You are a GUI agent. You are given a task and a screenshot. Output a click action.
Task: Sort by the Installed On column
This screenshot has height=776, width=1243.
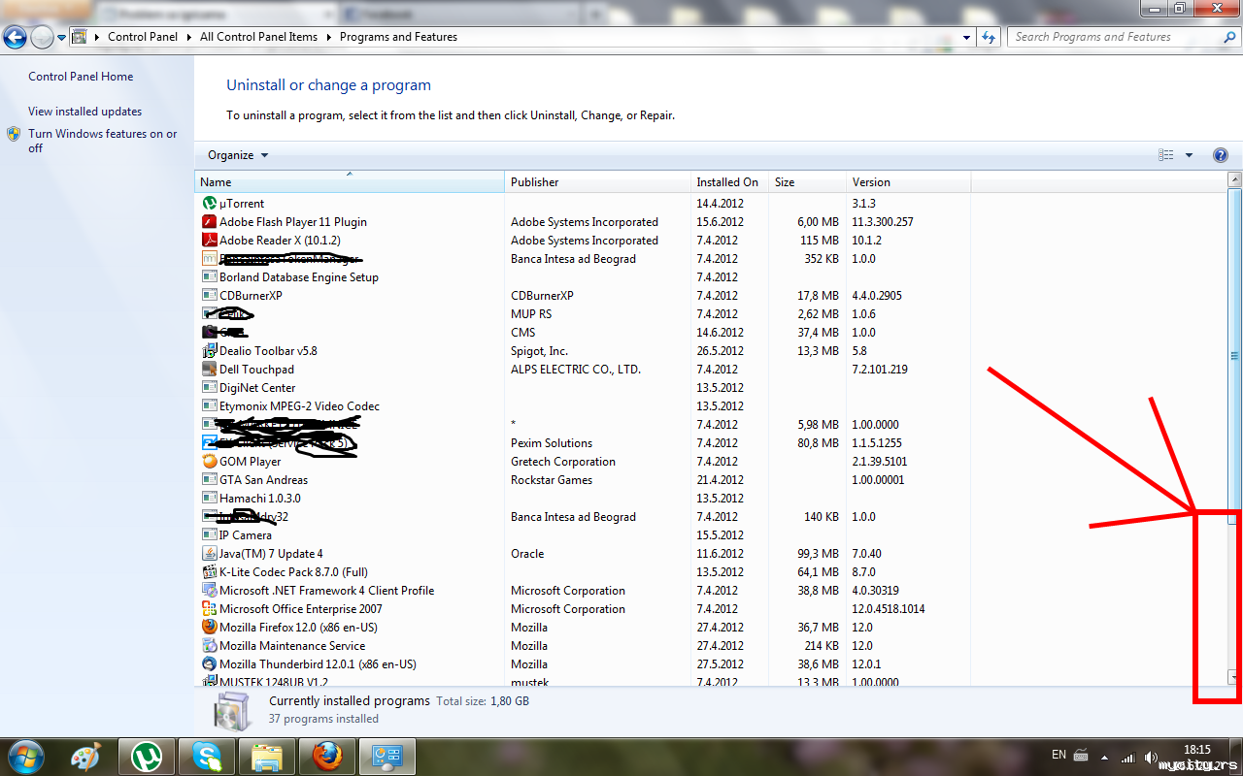(x=729, y=182)
